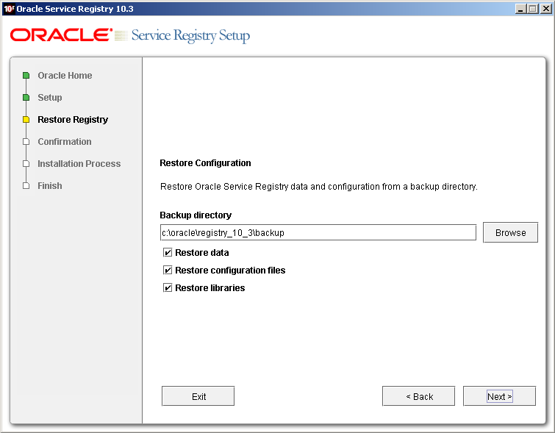This screenshot has height=433, width=555.
Task: Click the 10g title bar application icon
Action: pyautogui.click(x=9, y=9)
